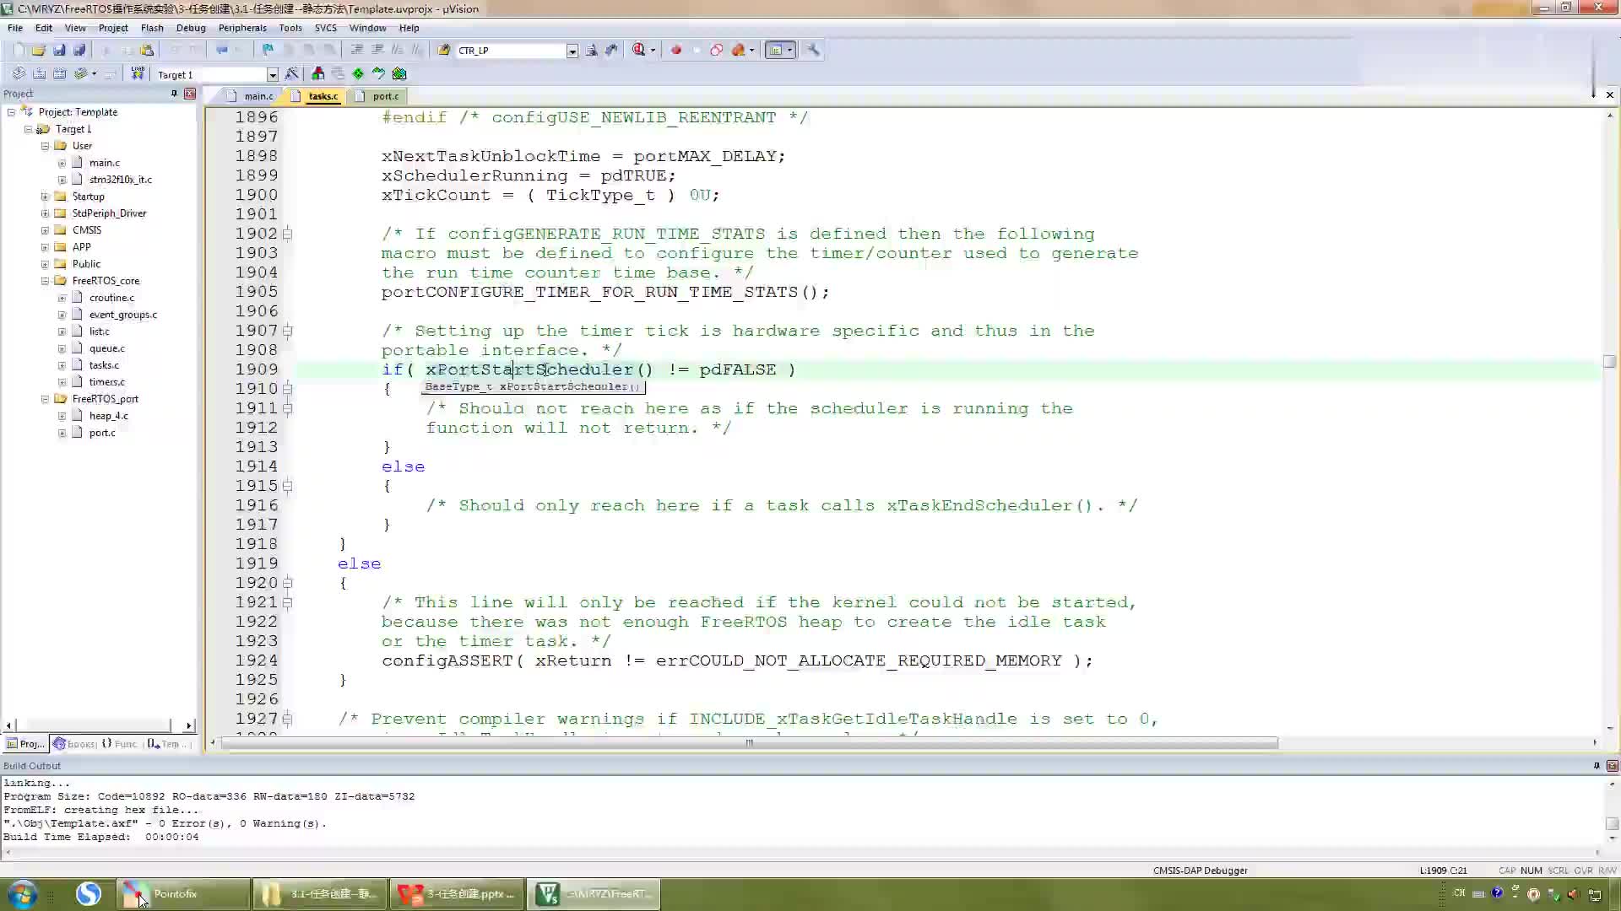Click the Pack Installer icon
Viewport: 1621px width, 911px height.
[399, 73]
